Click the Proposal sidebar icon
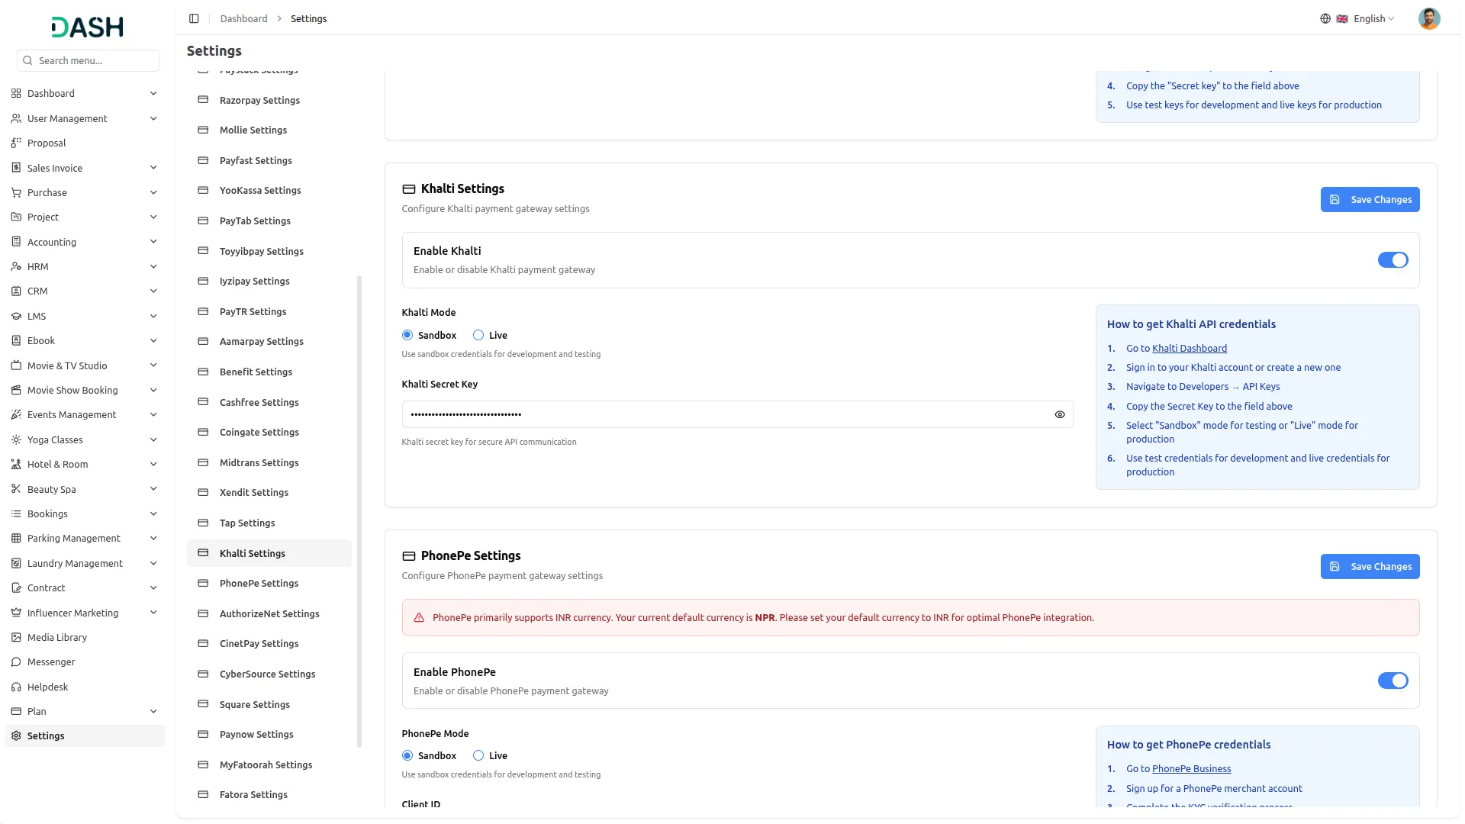1465x824 pixels. tap(16, 143)
